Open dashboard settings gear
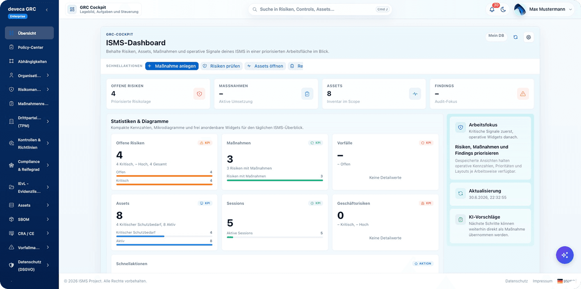 click(529, 37)
